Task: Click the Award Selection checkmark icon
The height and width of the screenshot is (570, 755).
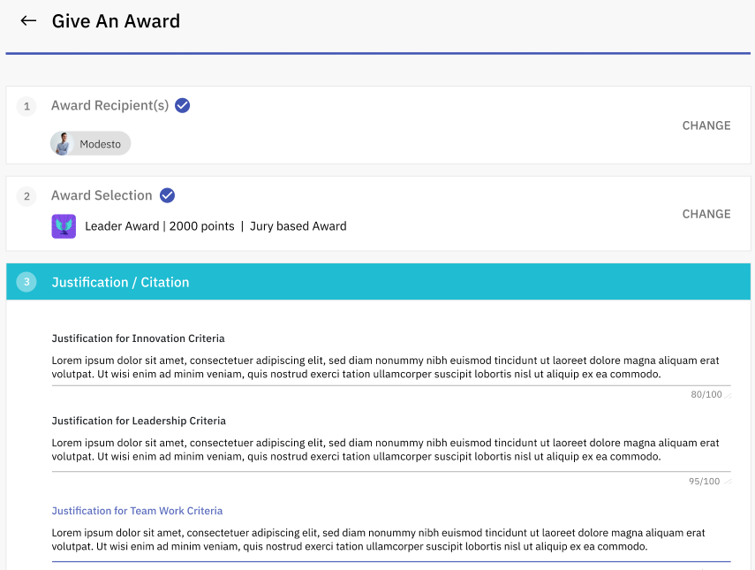Action: point(167,195)
